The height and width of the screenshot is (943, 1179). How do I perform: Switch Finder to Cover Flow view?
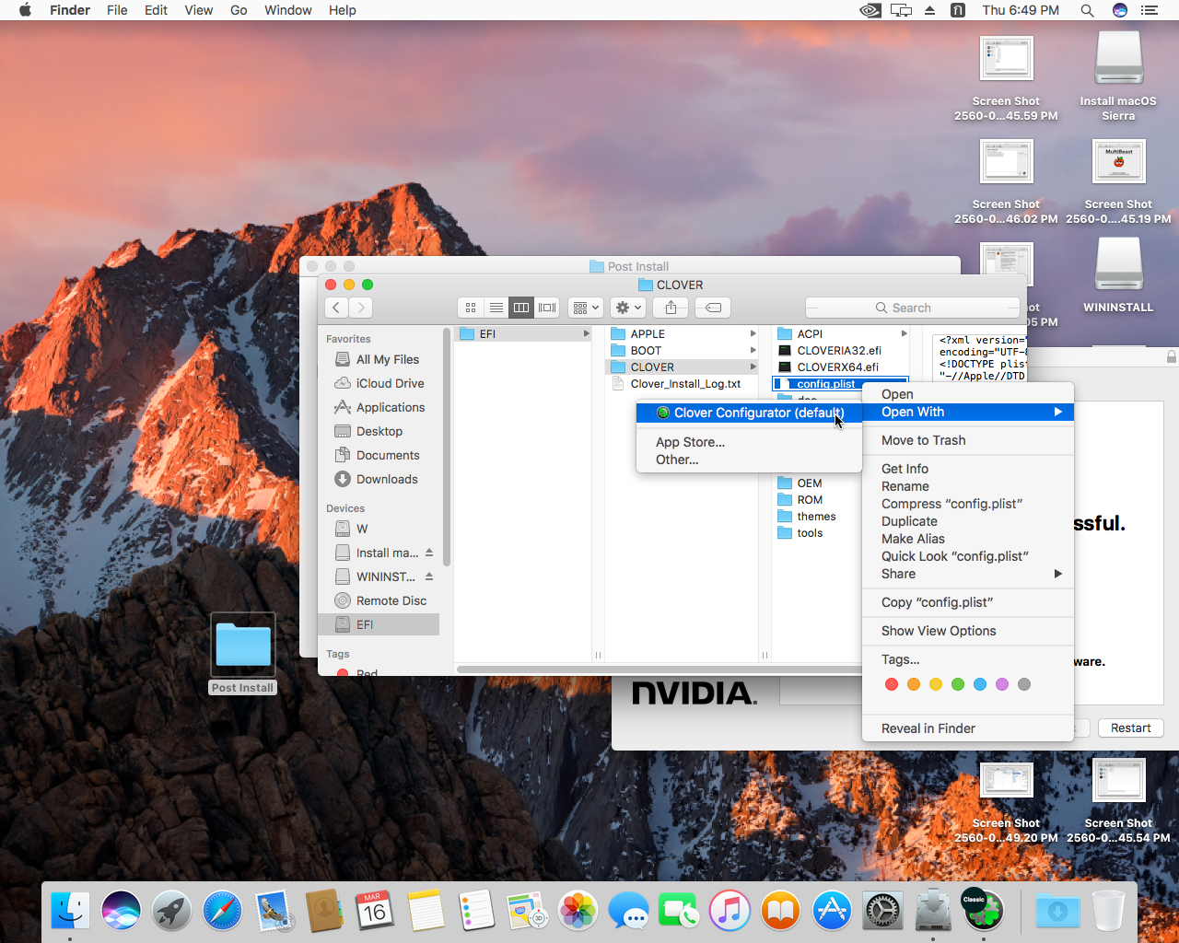click(x=547, y=308)
